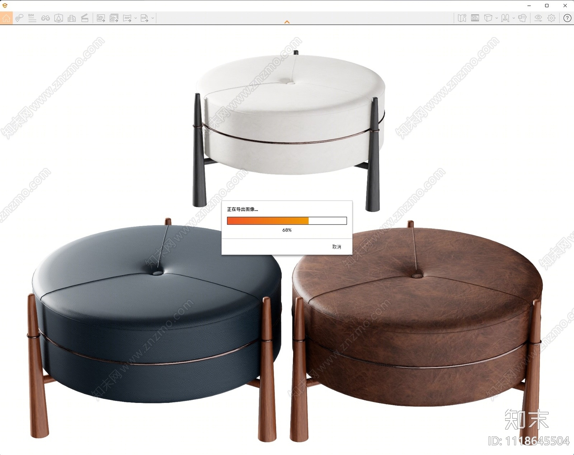Close the renderer window
The height and width of the screenshot is (455, 574).
tap(565, 5)
